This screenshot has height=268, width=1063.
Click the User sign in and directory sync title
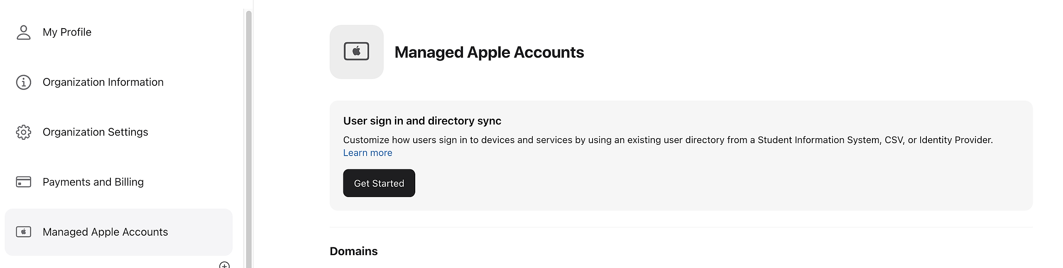[422, 121]
